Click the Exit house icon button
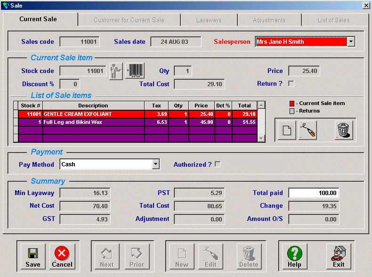This screenshot has height=277, width=372. (x=339, y=257)
